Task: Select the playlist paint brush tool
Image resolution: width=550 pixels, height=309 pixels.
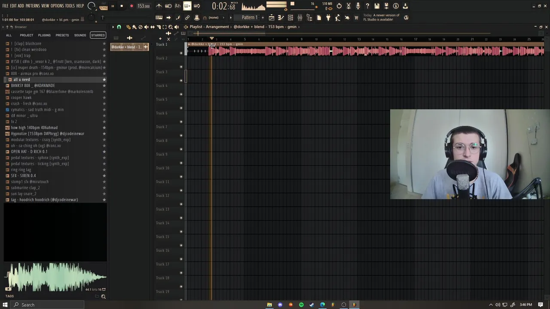Action: tap(134, 27)
